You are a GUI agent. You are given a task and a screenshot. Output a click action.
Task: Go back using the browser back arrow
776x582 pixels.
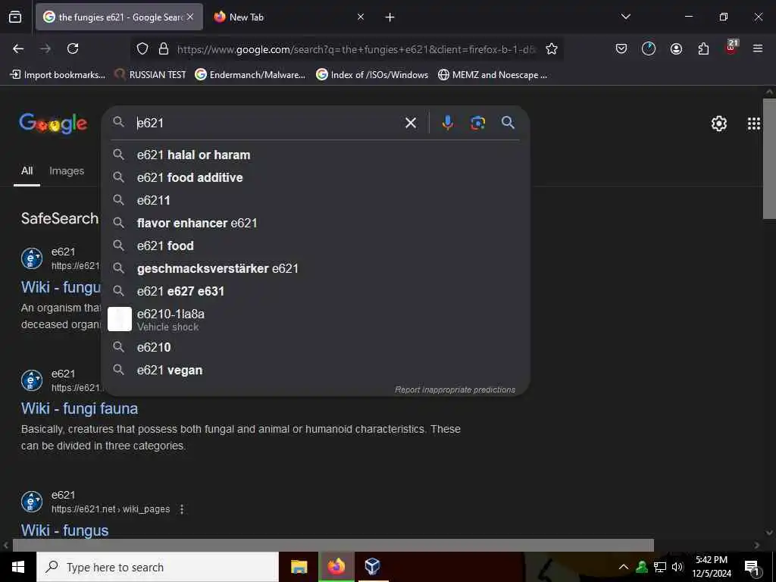click(18, 48)
